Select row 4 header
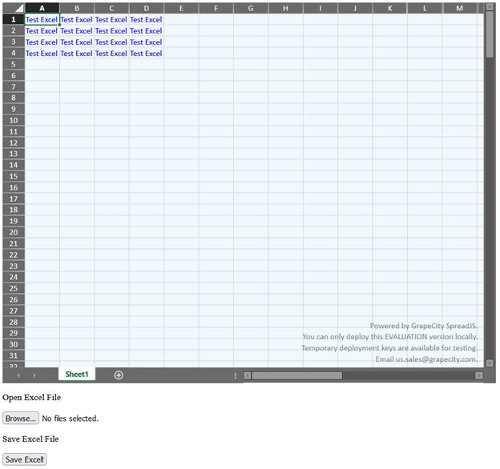Screen dimensions: 500x469 [x=14, y=53]
